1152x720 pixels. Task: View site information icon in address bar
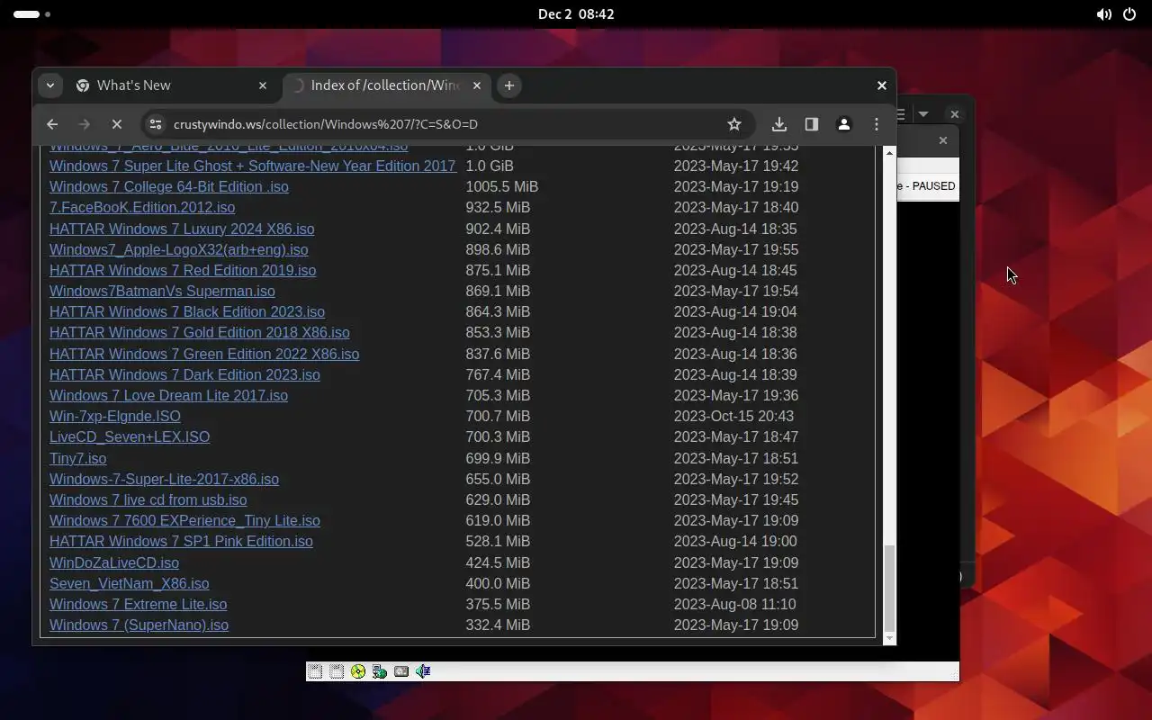tap(155, 124)
